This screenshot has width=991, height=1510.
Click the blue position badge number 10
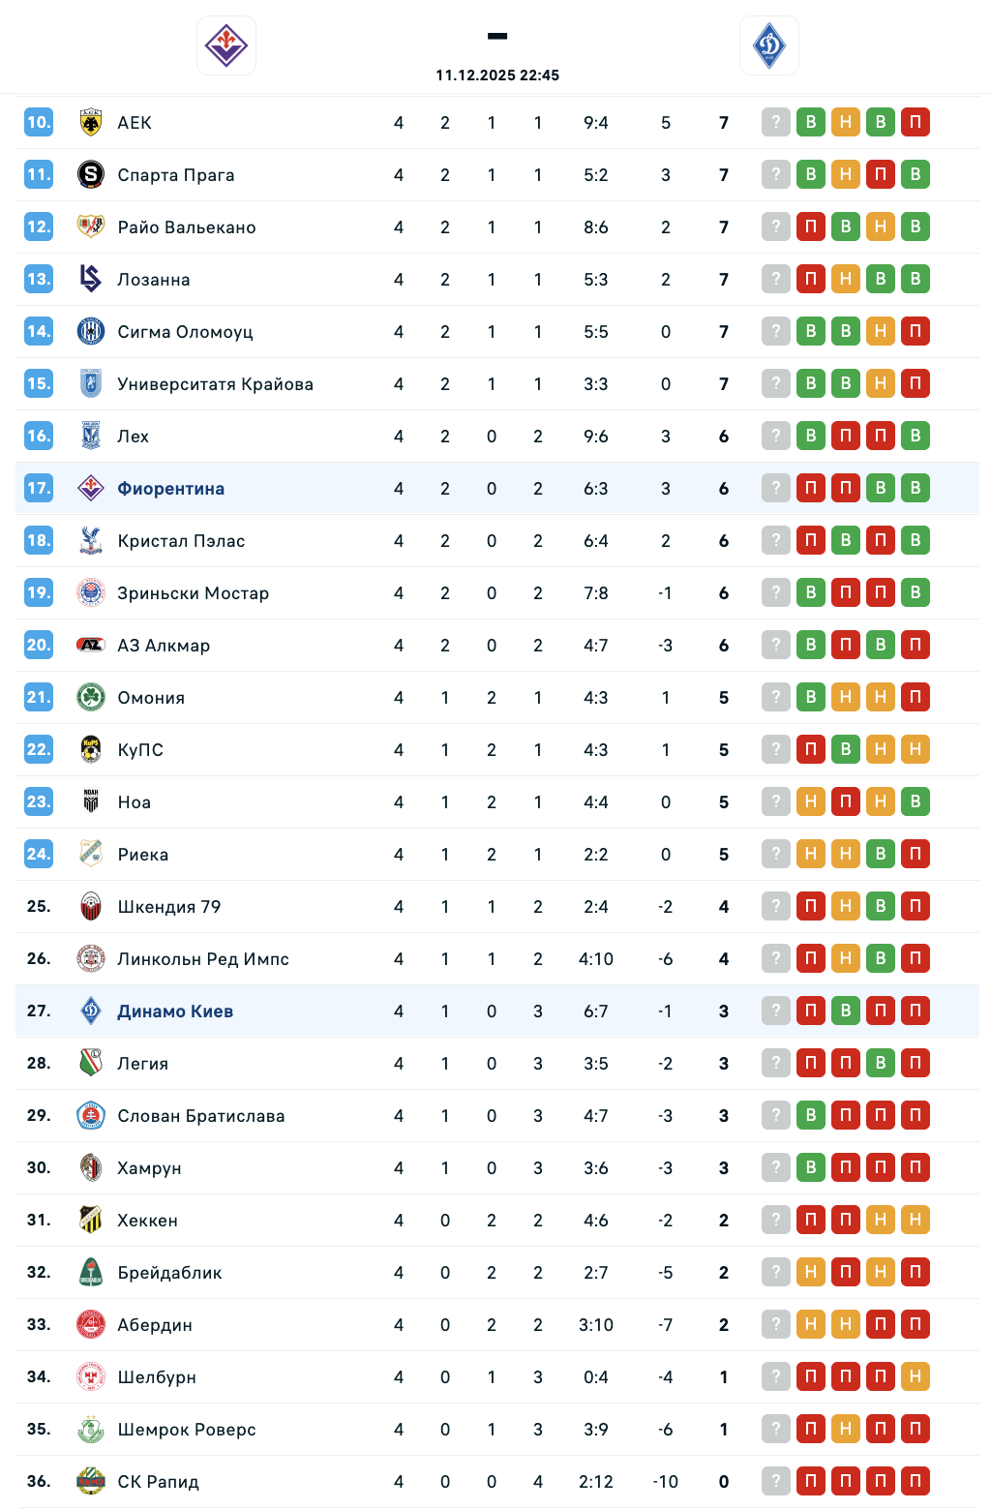pyautogui.click(x=39, y=123)
